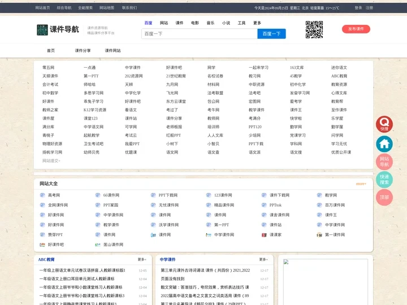This screenshot has height=305, width=407.
Task: Click the 顶部 back-to-top round button
Action: (x=384, y=197)
